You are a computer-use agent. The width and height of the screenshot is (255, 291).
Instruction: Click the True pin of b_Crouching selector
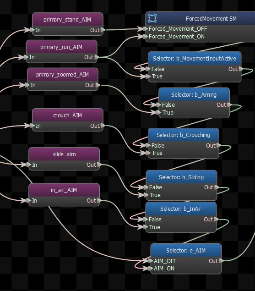[x=148, y=153]
